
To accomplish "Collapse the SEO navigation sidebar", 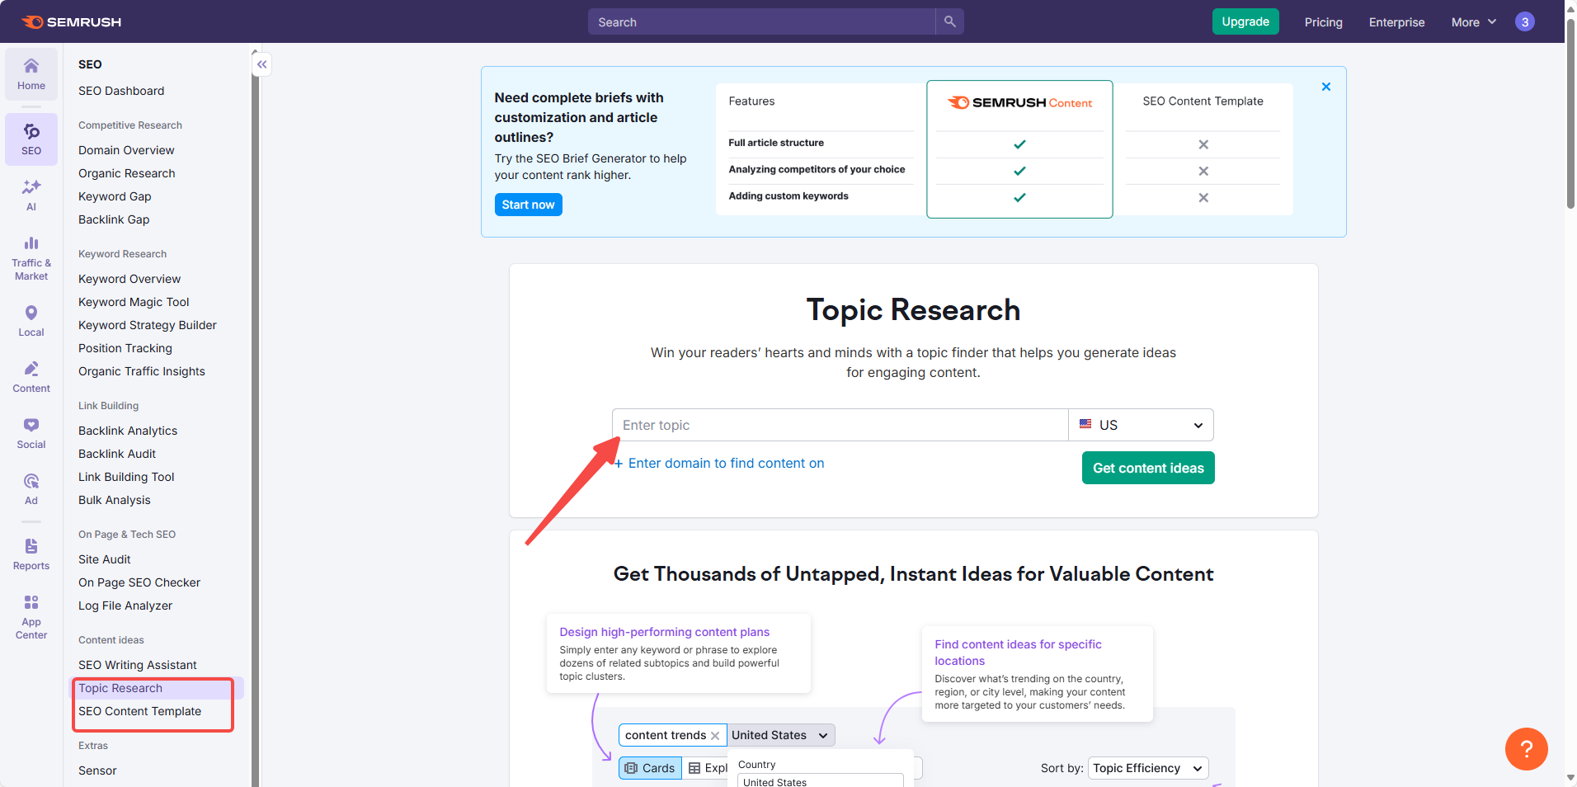I will 261,64.
